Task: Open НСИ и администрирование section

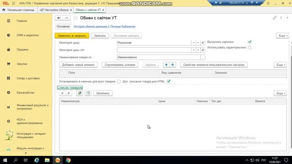Action: click(29, 121)
